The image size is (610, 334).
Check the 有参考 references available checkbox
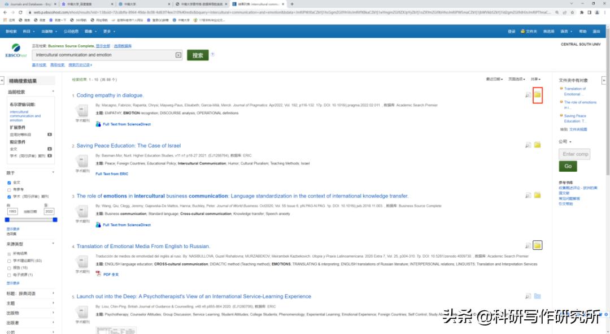[9, 189]
